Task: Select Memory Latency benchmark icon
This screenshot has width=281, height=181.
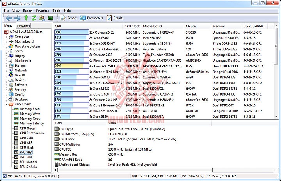Action: tap(16, 123)
